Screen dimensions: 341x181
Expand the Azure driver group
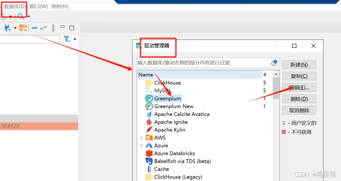coord(141,145)
